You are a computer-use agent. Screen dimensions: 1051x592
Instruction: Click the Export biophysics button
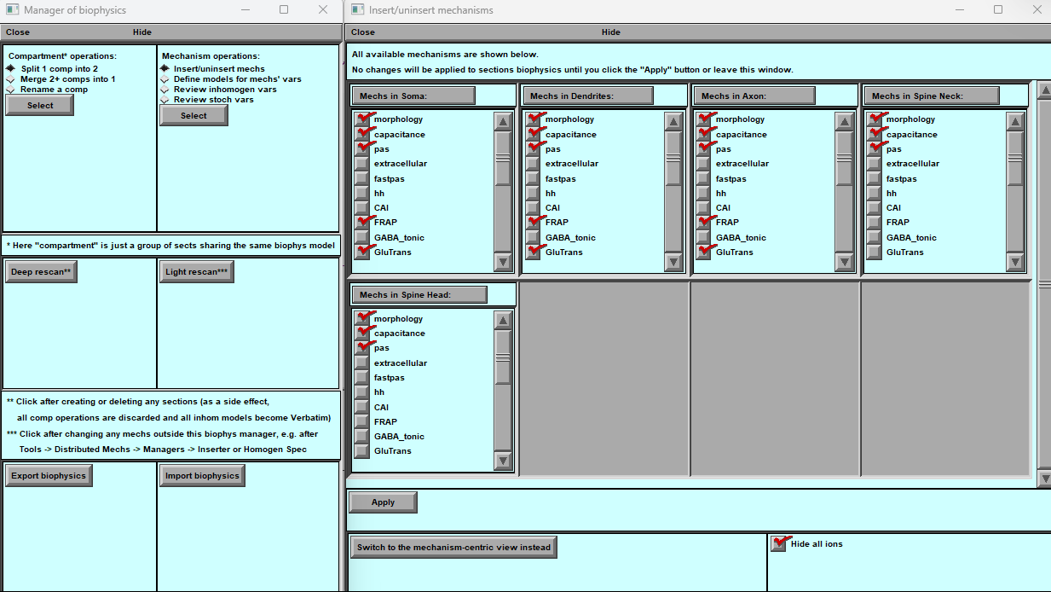[49, 476]
